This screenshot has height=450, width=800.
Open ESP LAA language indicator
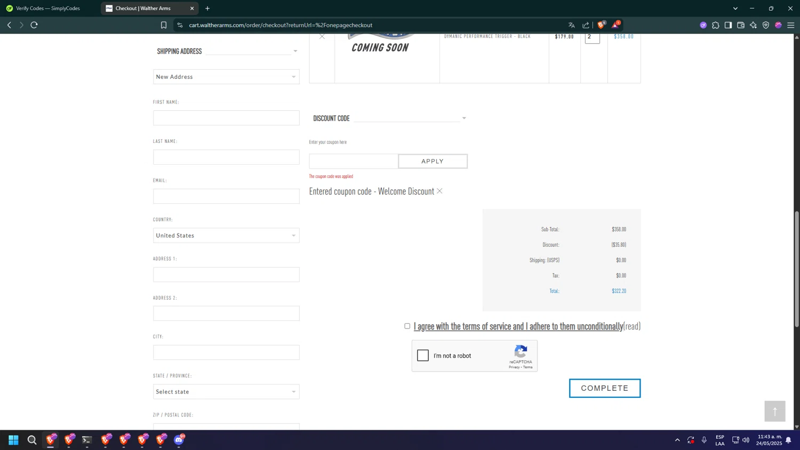coord(720,440)
